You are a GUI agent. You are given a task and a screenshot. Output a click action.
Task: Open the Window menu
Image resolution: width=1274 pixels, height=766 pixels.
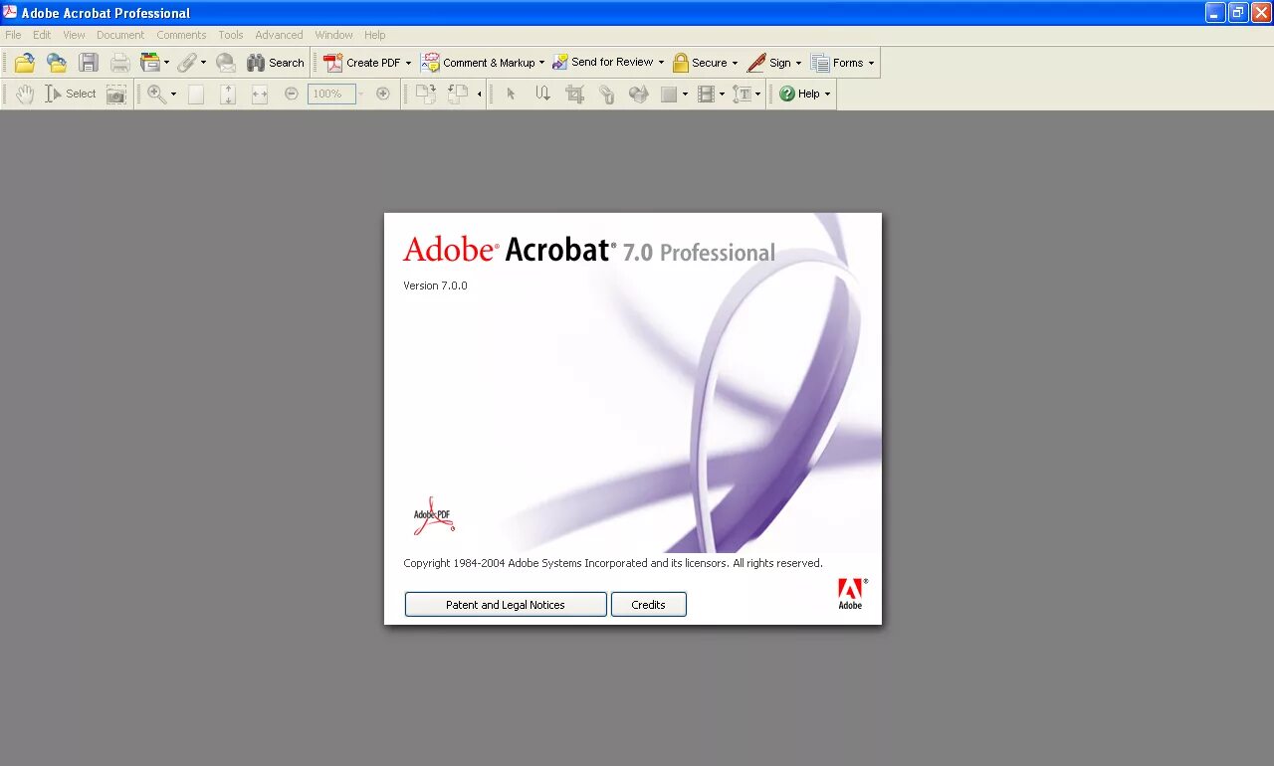[334, 35]
